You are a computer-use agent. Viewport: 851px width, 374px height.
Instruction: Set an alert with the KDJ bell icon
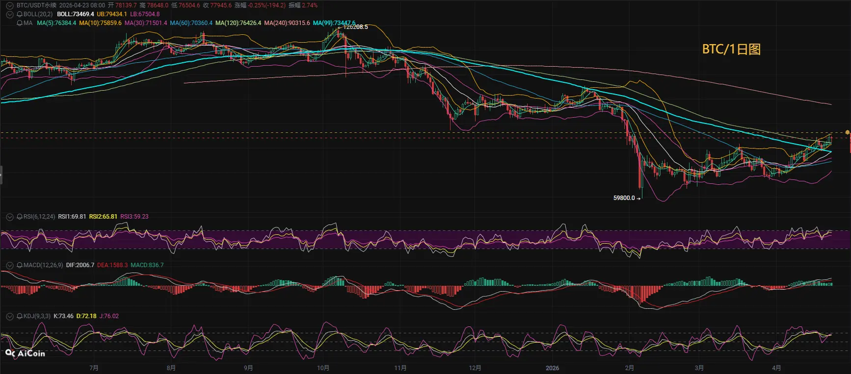tap(20, 316)
